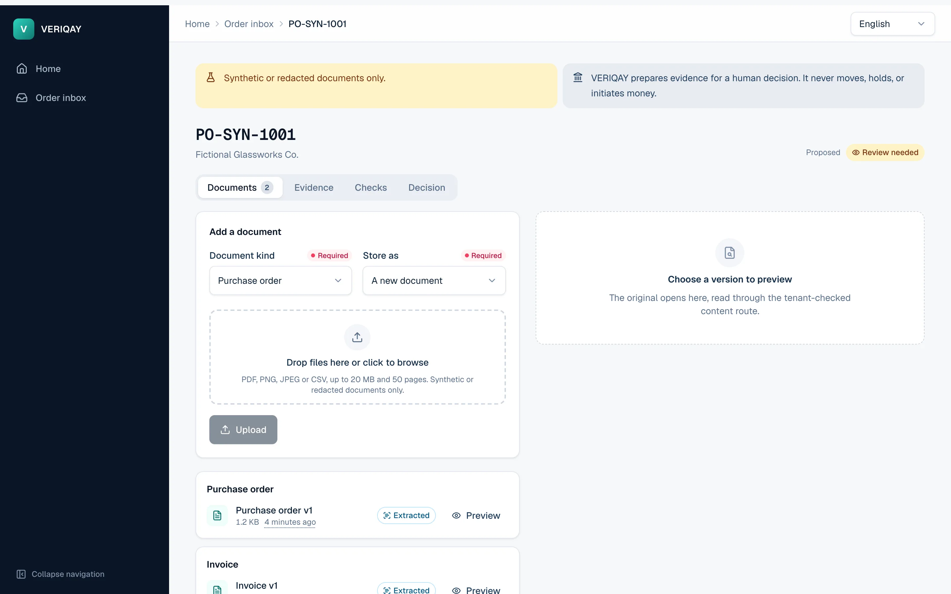This screenshot has height=594, width=951.
Task: Click the bank icon in the gray info banner
Action: pyautogui.click(x=578, y=78)
